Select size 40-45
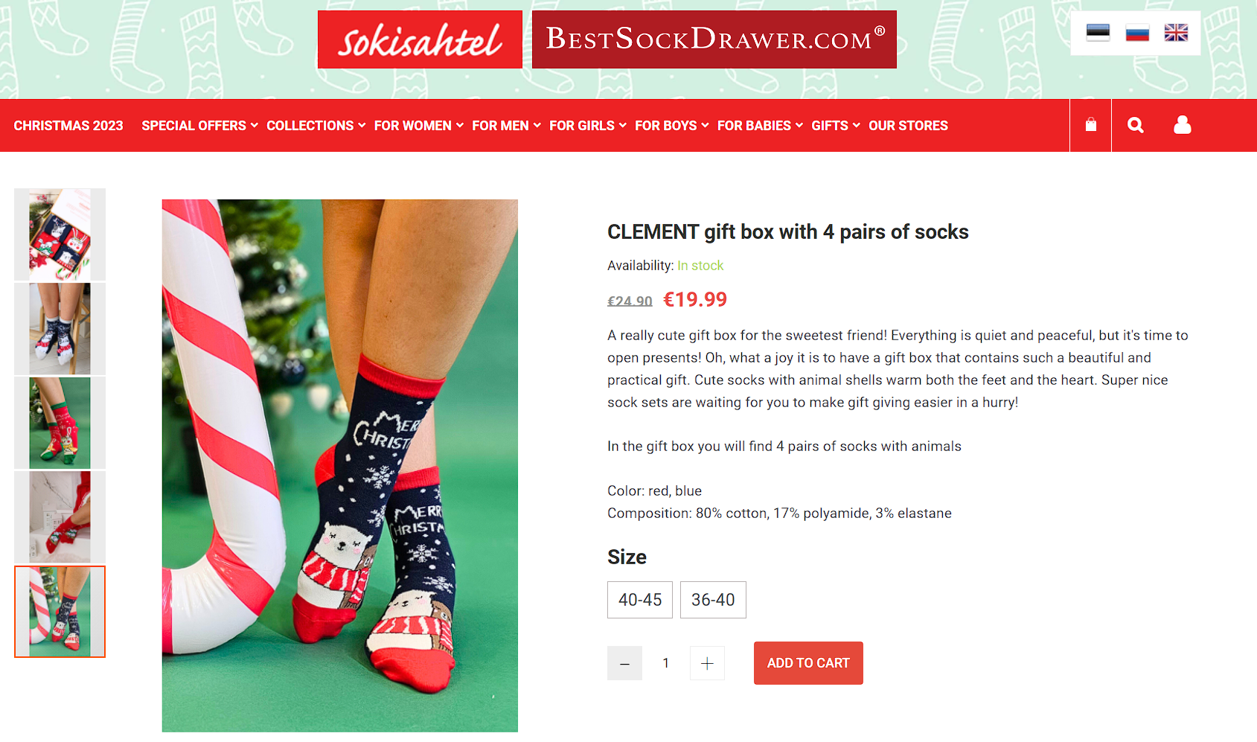Image resolution: width=1257 pixels, height=742 pixels. click(x=640, y=600)
